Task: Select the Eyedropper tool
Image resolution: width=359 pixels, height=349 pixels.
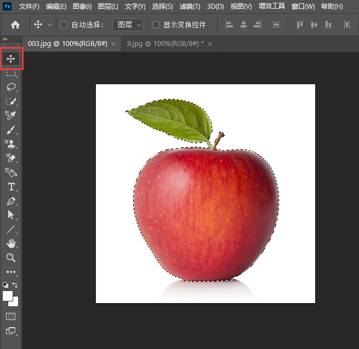Action: pos(10,115)
